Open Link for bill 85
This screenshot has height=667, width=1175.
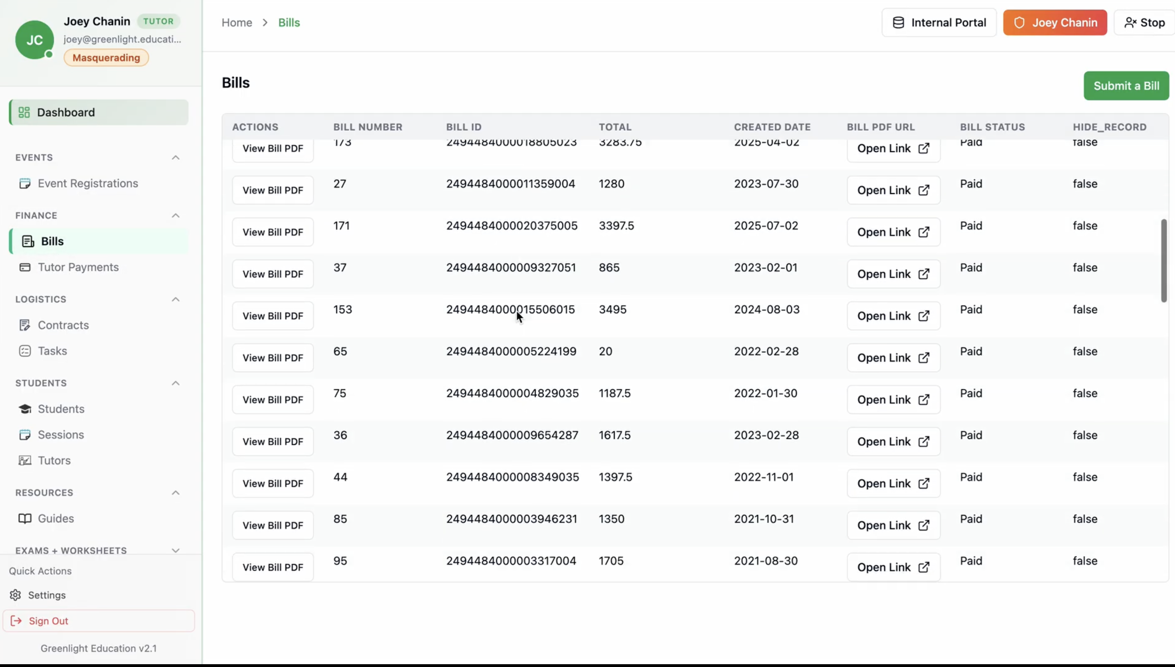(893, 525)
